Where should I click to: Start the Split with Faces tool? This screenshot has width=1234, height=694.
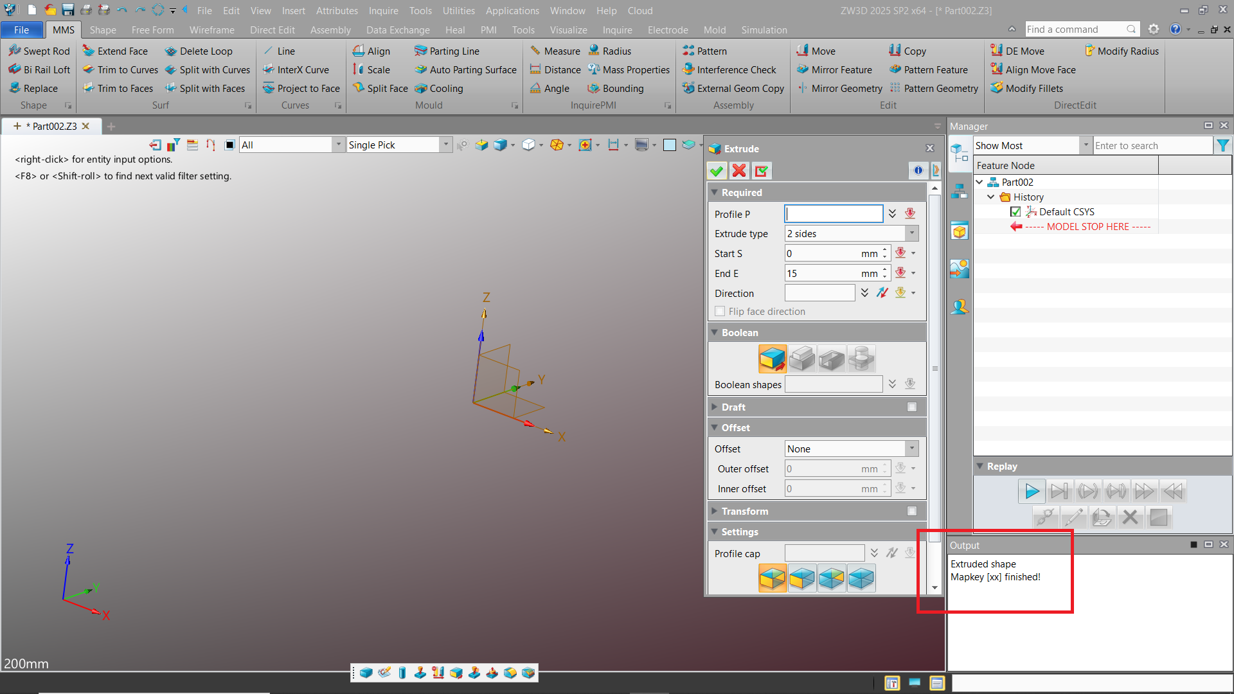coord(205,88)
